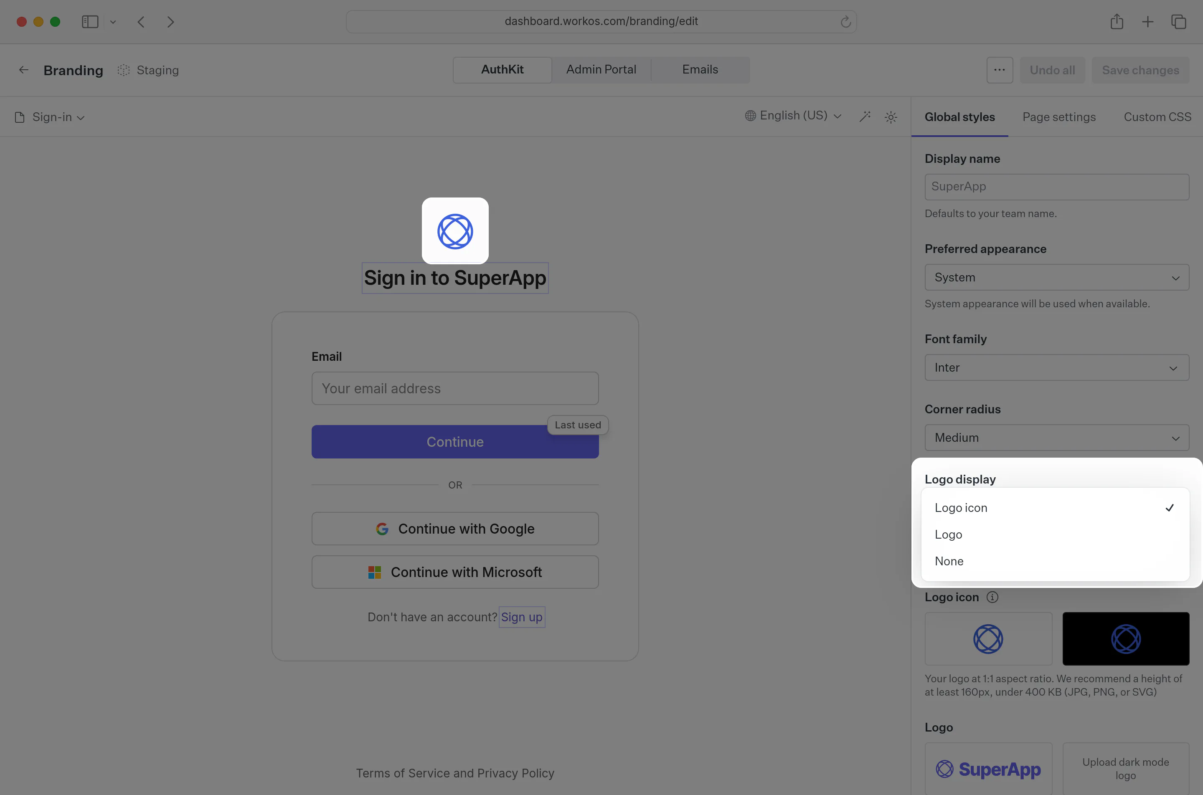Open the sidebar menu dropdown chevron
This screenshot has height=795, width=1203.
pyautogui.click(x=113, y=22)
